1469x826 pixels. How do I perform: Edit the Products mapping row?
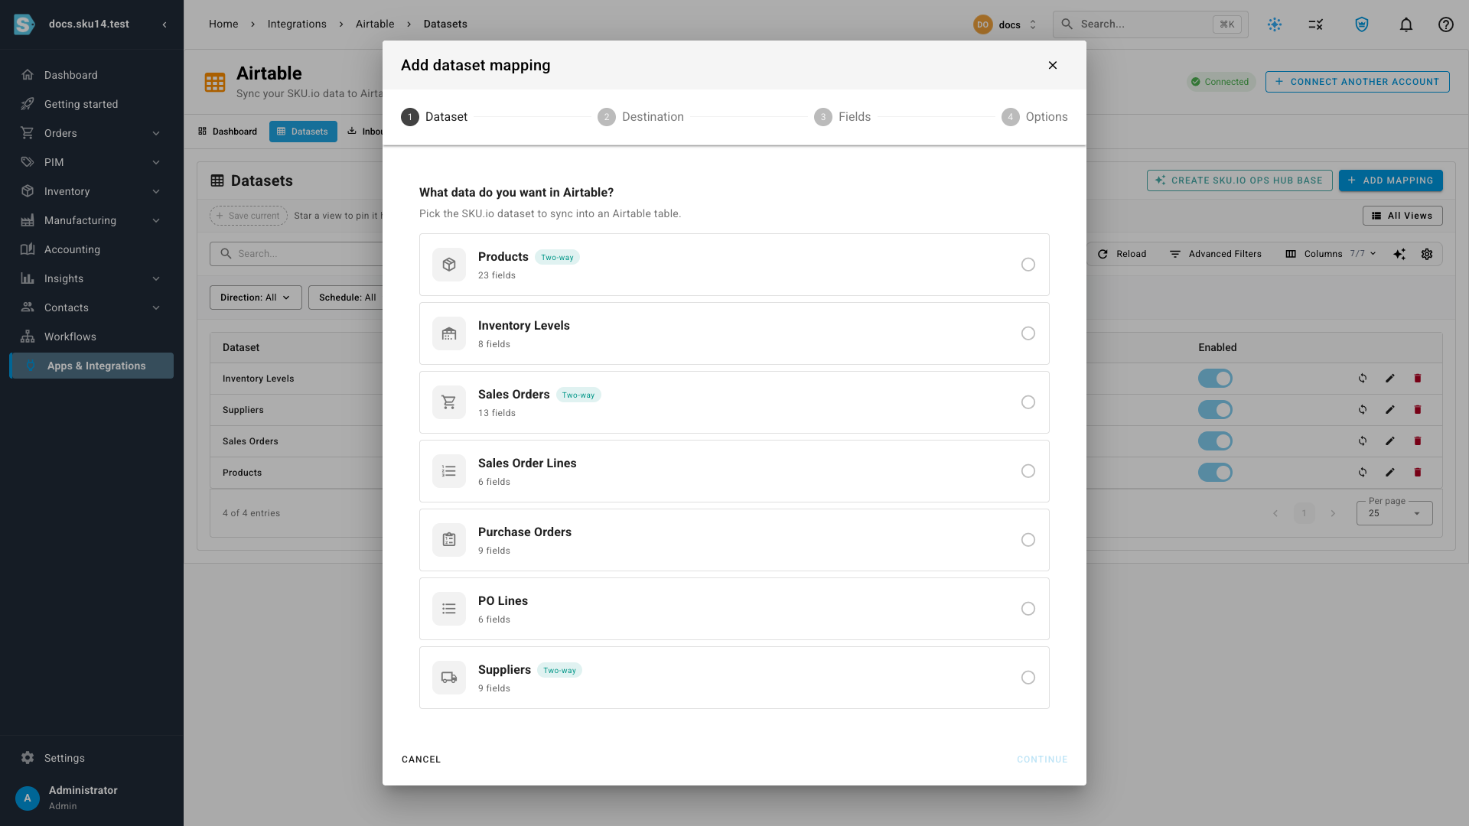[1390, 473]
